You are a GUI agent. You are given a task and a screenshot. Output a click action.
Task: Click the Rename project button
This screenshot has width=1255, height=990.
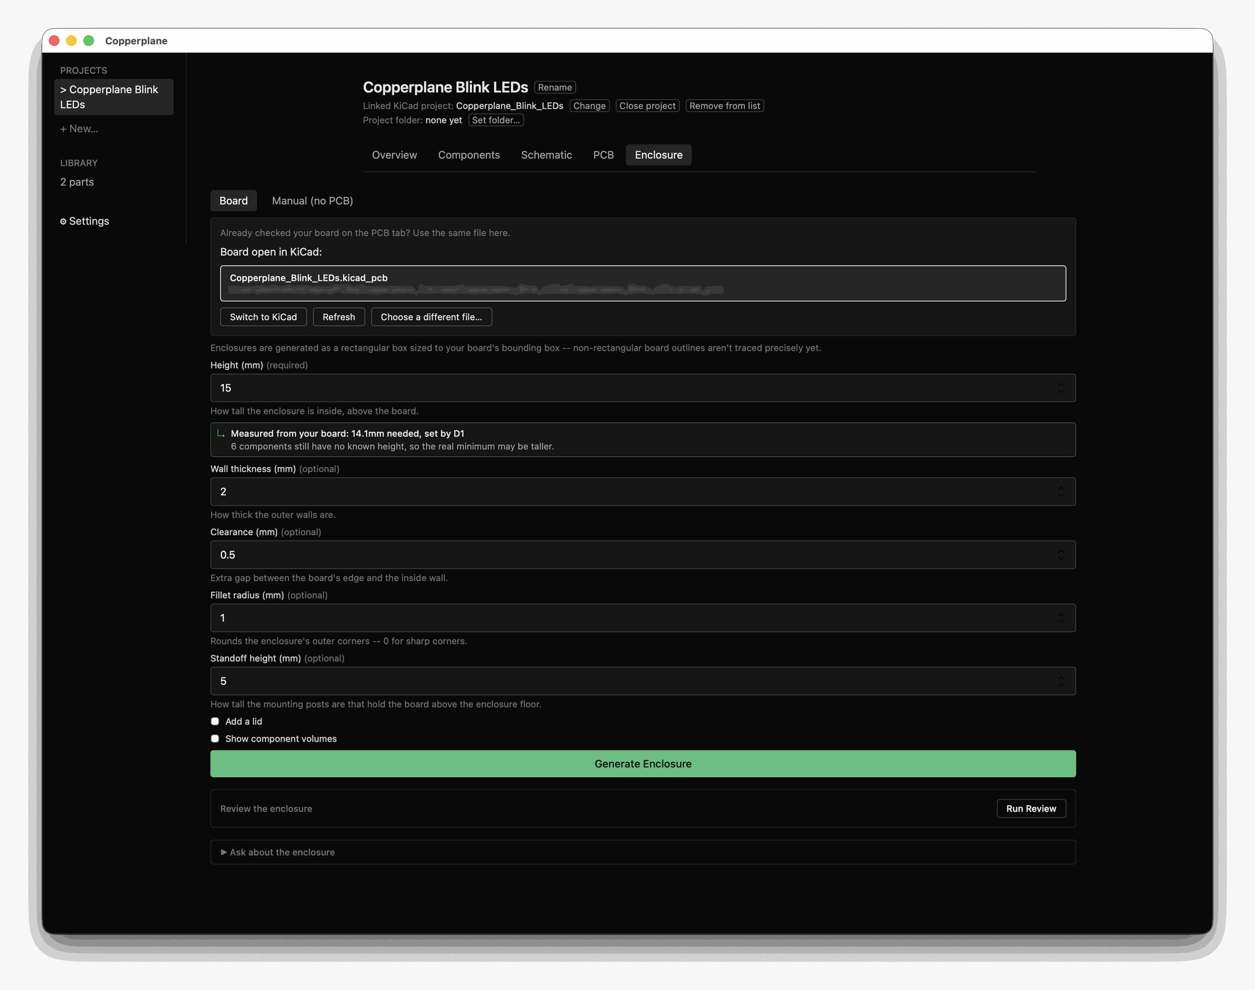tap(554, 87)
